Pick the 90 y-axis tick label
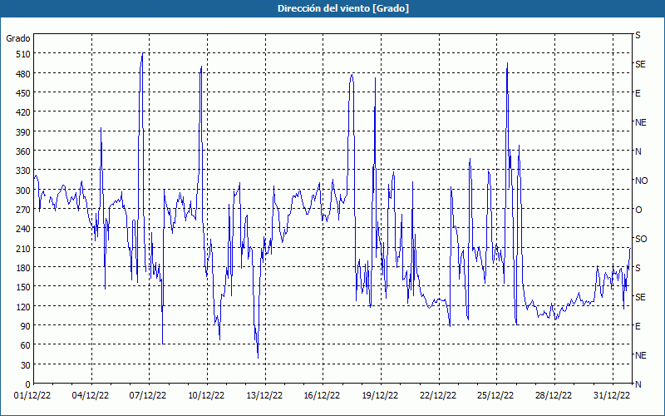Screen dimensions: 665x416 25,326
